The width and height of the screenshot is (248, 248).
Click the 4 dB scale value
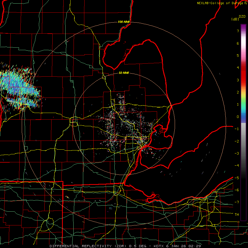click(238, 68)
